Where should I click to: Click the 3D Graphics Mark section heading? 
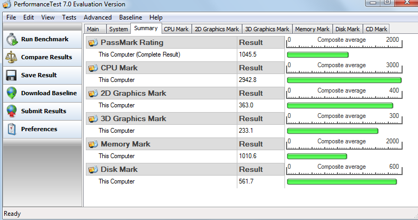(x=134, y=118)
